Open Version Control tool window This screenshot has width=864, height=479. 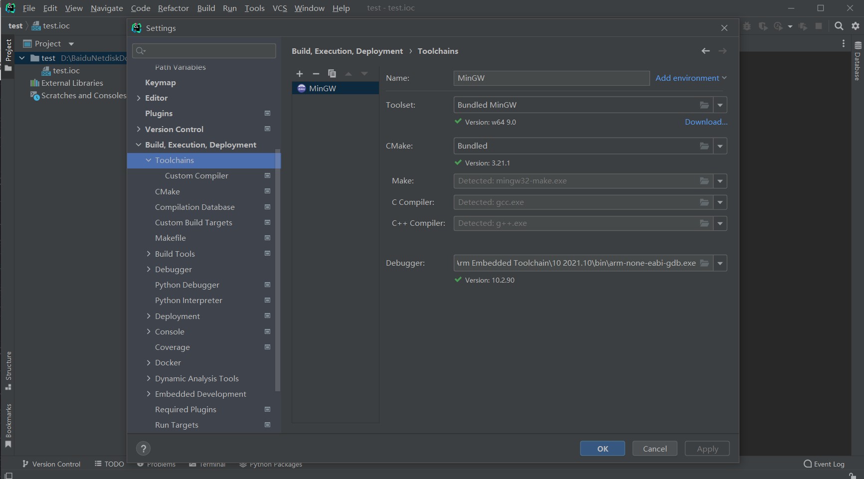51,464
